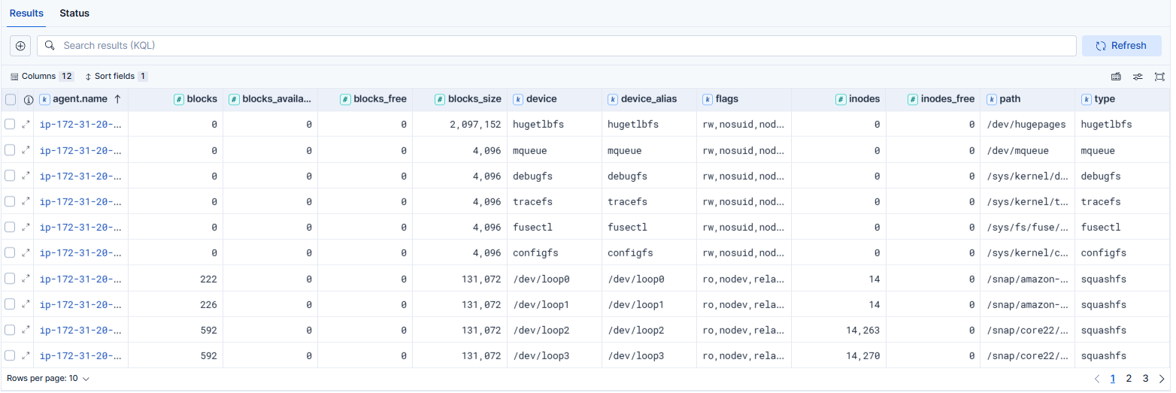
Task: Expand the /dev/loop0 row details
Action: (x=26, y=278)
